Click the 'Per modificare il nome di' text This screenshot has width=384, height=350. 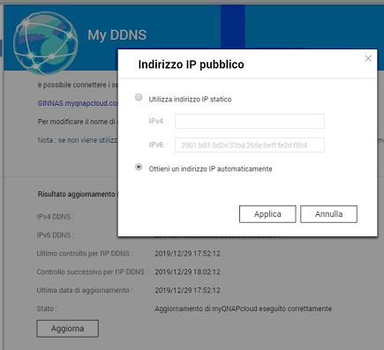(x=78, y=122)
